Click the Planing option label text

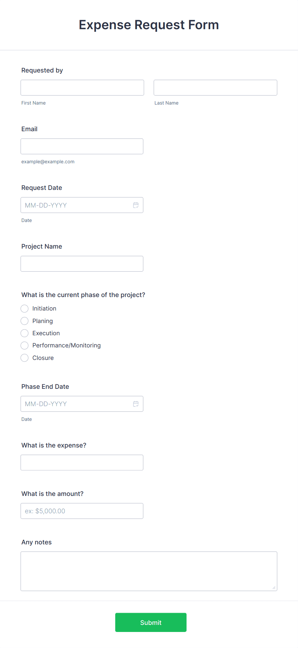[x=43, y=321]
